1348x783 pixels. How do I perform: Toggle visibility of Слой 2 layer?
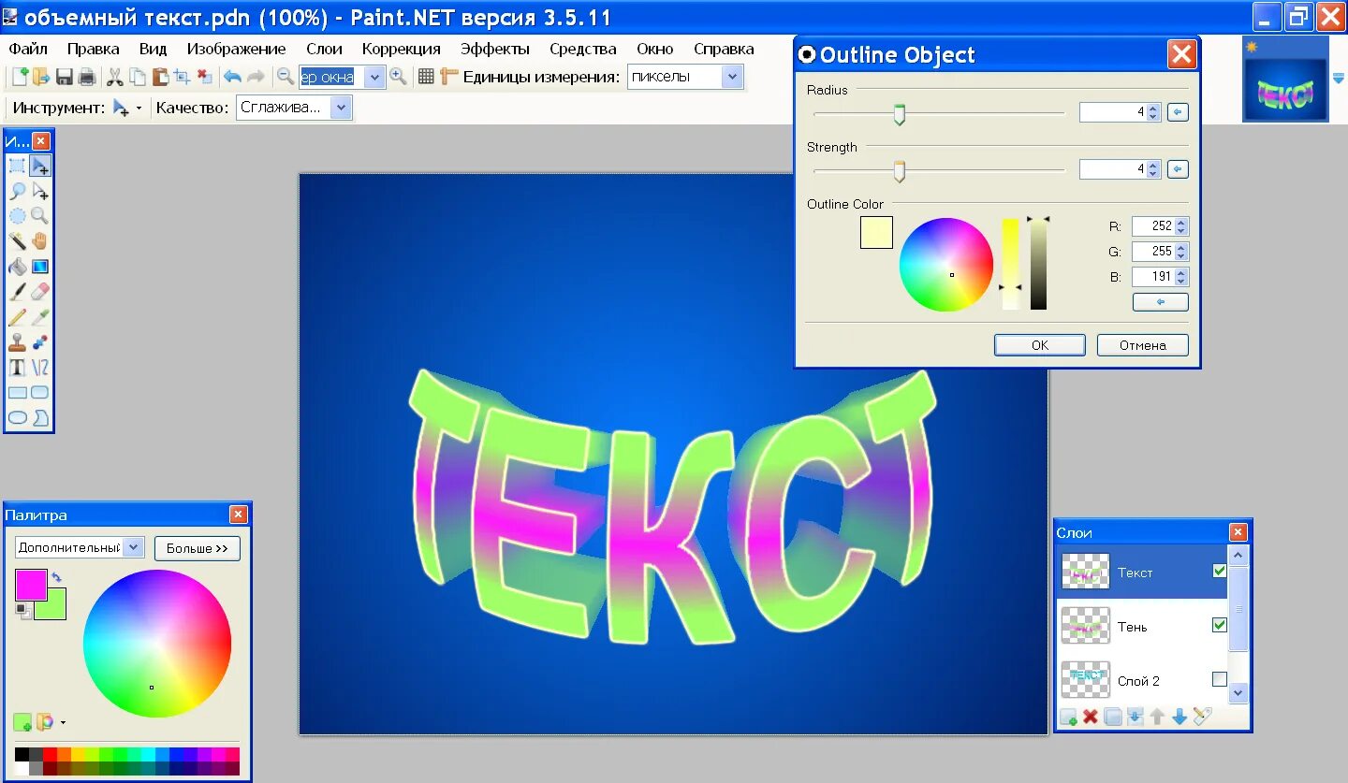(x=1219, y=678)
